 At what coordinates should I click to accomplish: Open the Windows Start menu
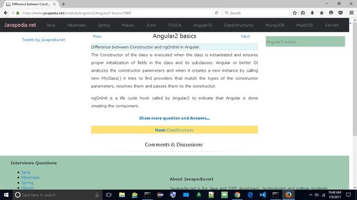pos(6,195)
